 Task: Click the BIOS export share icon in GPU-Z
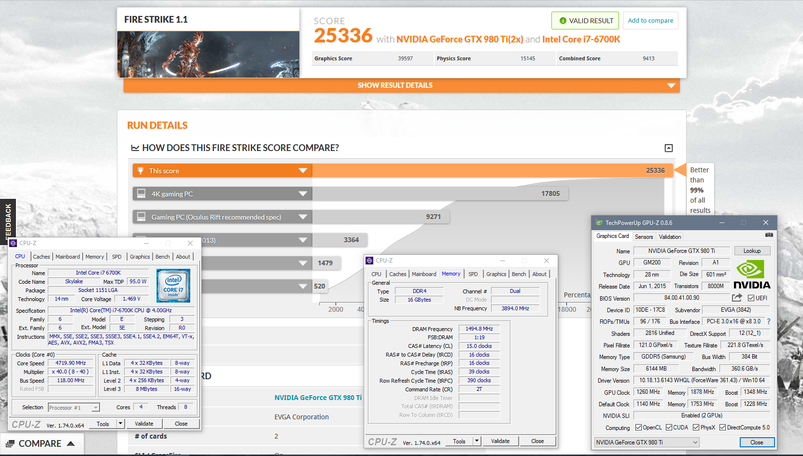tap(737, 298)
